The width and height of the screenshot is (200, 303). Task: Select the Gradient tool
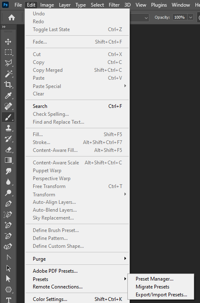pyautogui.click(x=8, y=160)
